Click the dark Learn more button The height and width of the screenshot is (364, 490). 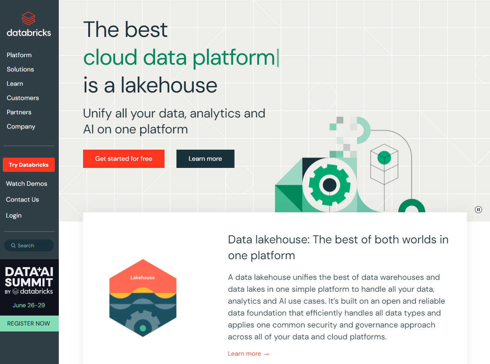point(205,159)
